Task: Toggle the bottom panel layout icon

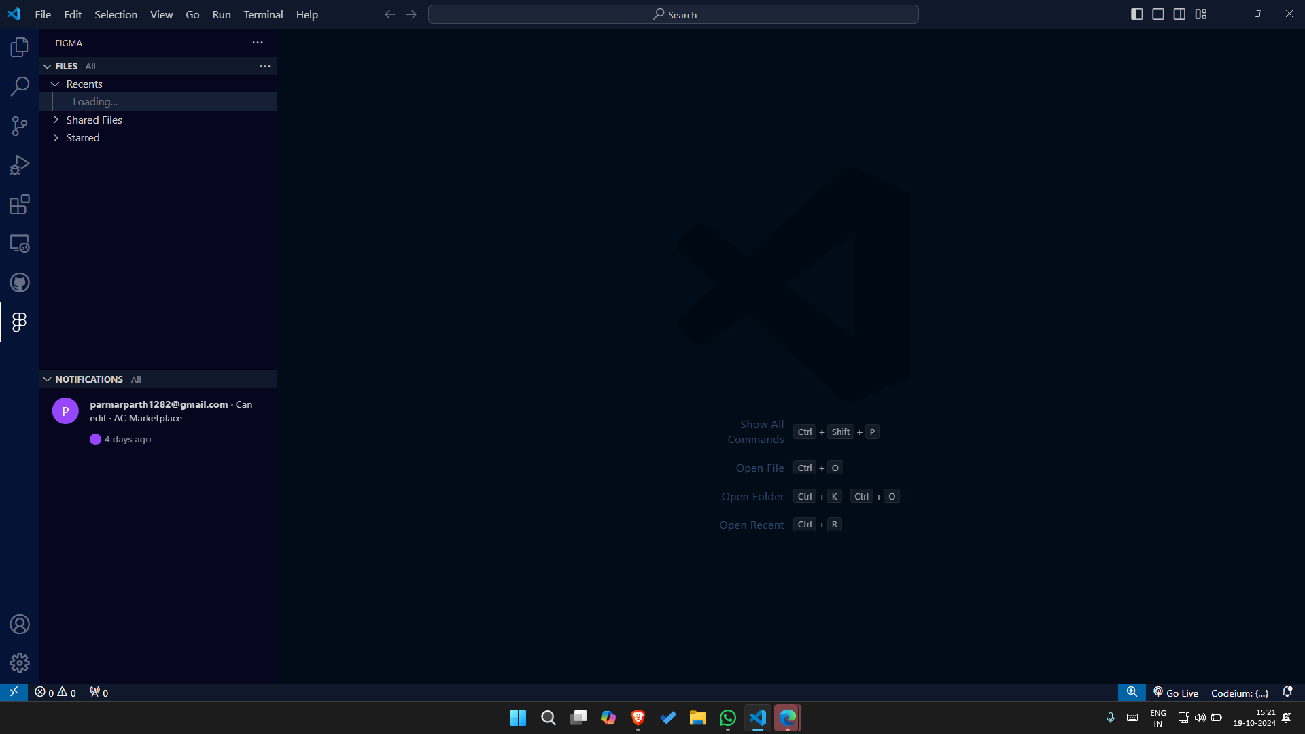Action: pos(1158,14)
